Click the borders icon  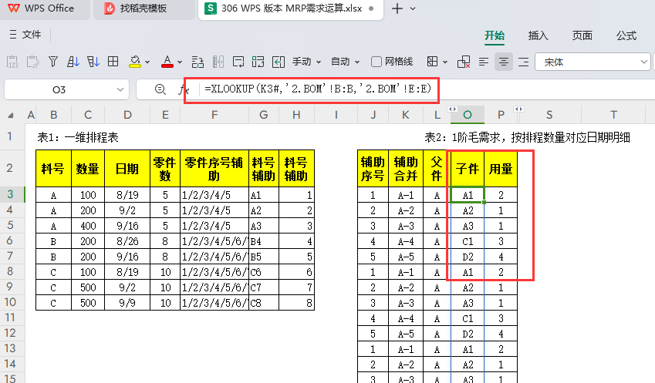(x=432, y=62)
